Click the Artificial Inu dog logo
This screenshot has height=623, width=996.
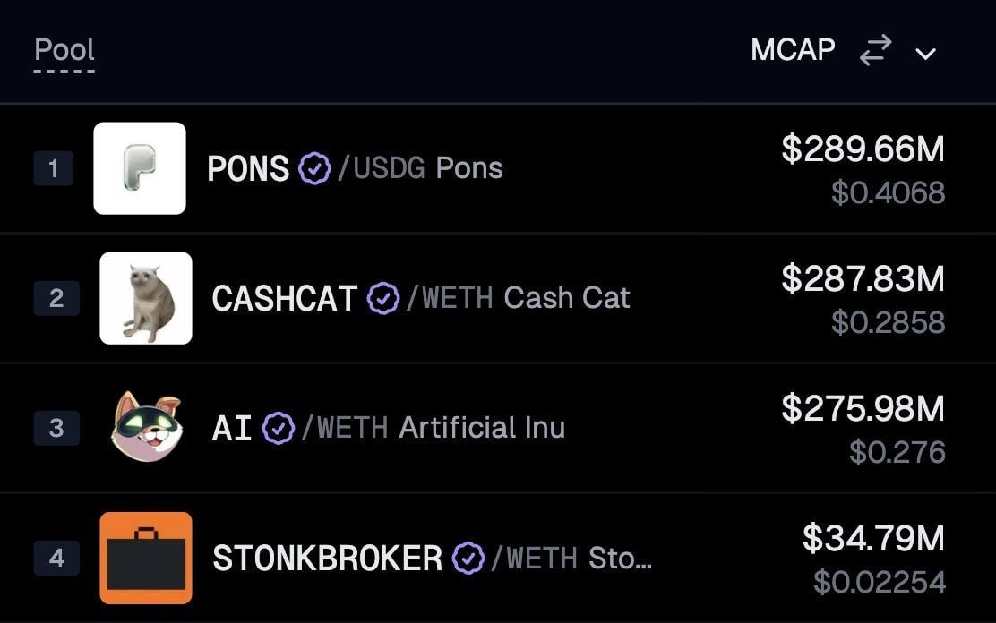(147, 426)
